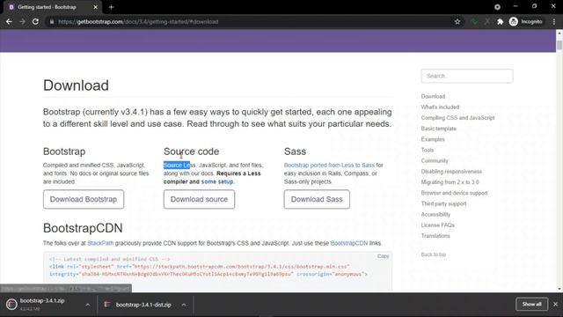The height and width of the screenshot is (317, 563).
Task: Go to Migrating from 2.x to 3.0
Action: point(450,182)
